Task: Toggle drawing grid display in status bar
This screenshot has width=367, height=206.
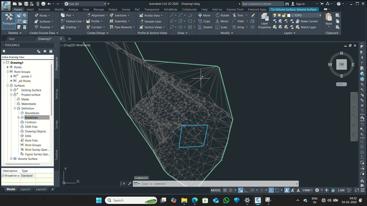Action: 225,190
